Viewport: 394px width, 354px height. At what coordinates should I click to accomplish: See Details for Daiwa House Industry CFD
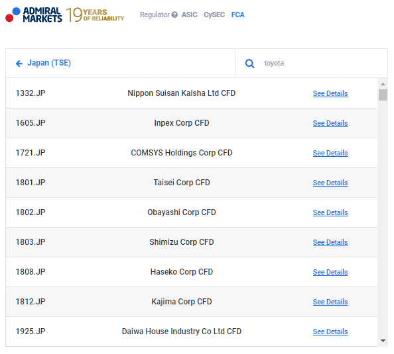coord(330,332)
